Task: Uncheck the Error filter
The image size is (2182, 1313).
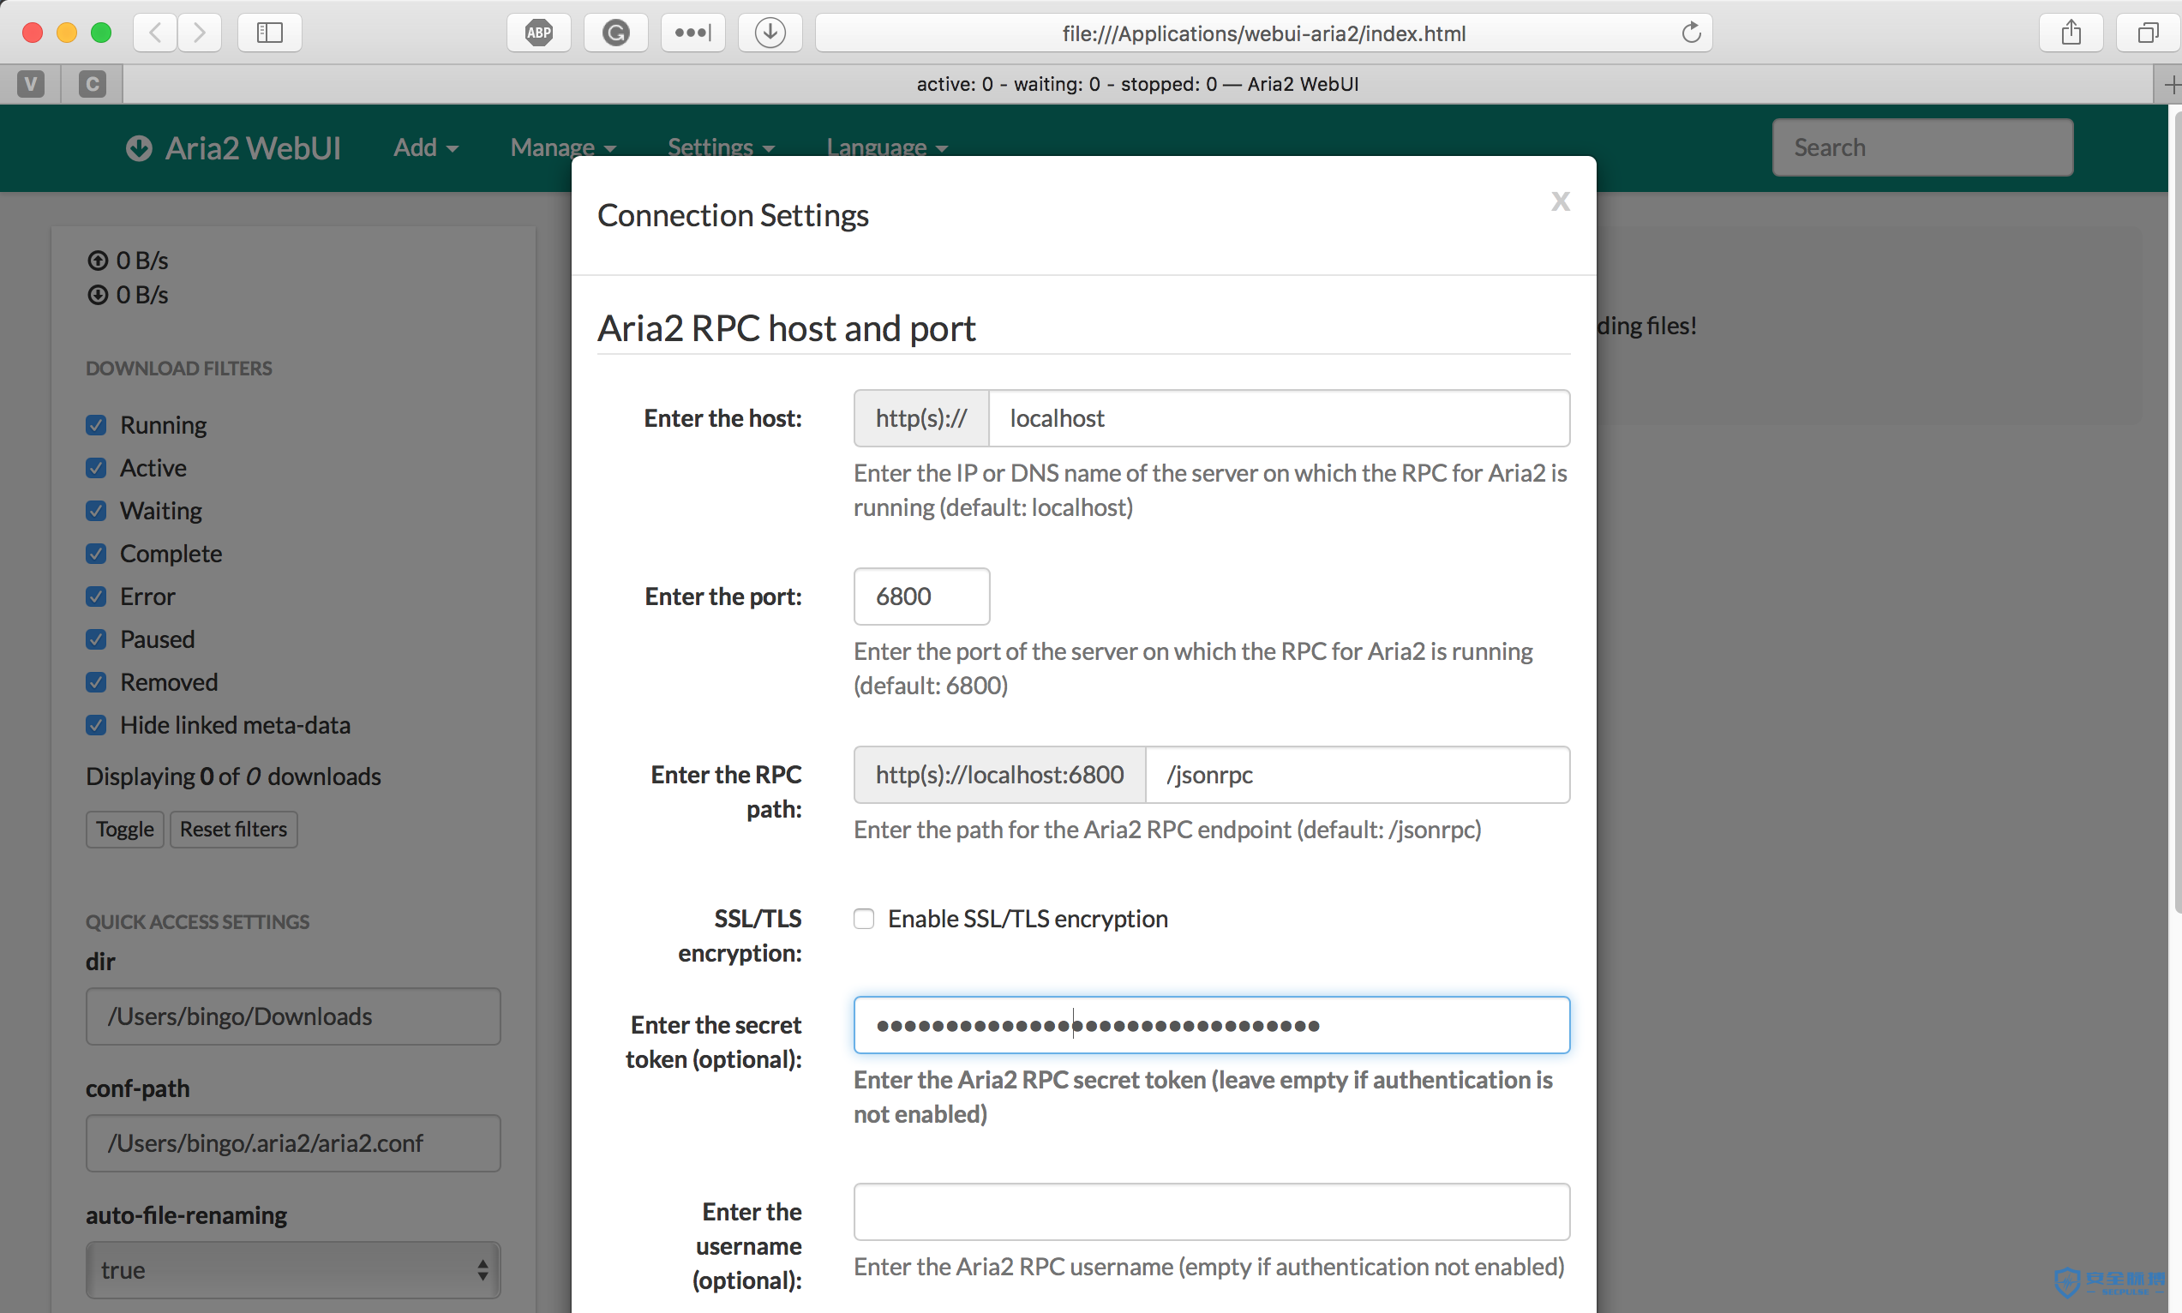Action: (x=95, y=597)
